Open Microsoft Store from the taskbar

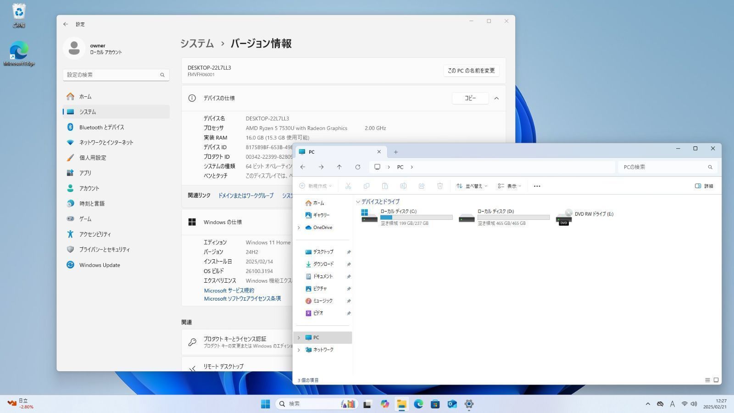click(x=435, y=404)
